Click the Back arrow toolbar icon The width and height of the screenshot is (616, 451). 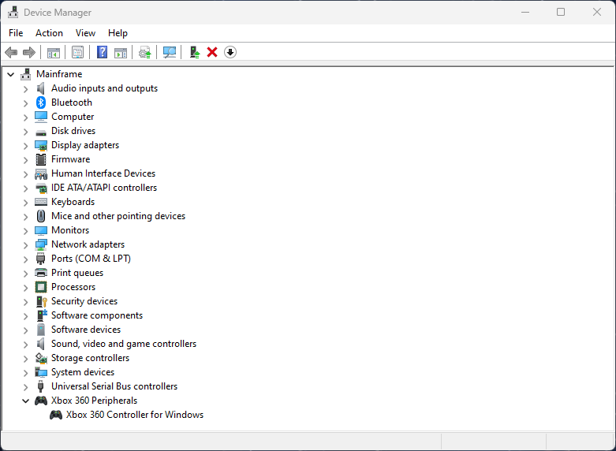coord(11,52)
